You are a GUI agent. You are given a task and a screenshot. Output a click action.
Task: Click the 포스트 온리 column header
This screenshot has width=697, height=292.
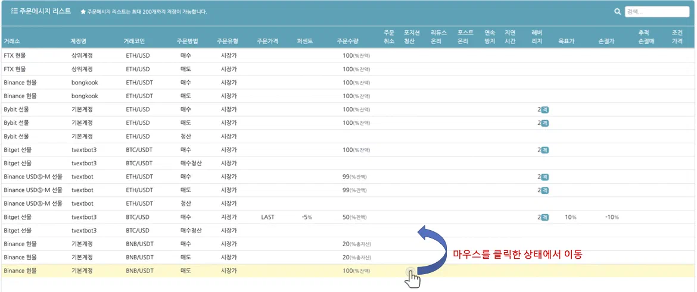coord(465,37)
